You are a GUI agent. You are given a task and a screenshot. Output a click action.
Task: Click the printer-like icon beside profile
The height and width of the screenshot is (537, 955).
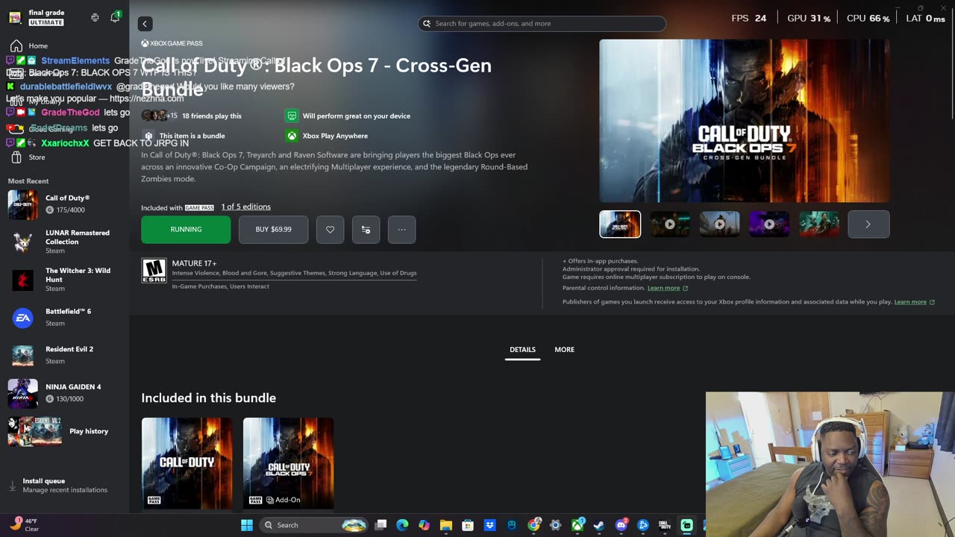pos(95,17)
